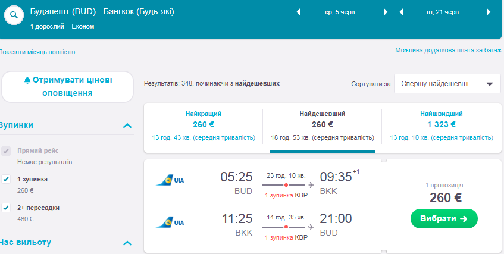Go to previous departure date arrow
Screen dimensions: 504x254
click(x=298, y=12)
